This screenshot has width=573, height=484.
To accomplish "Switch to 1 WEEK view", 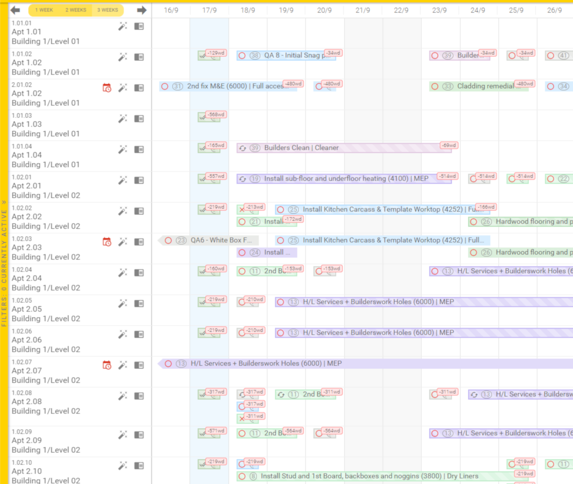I will point(44,9).
